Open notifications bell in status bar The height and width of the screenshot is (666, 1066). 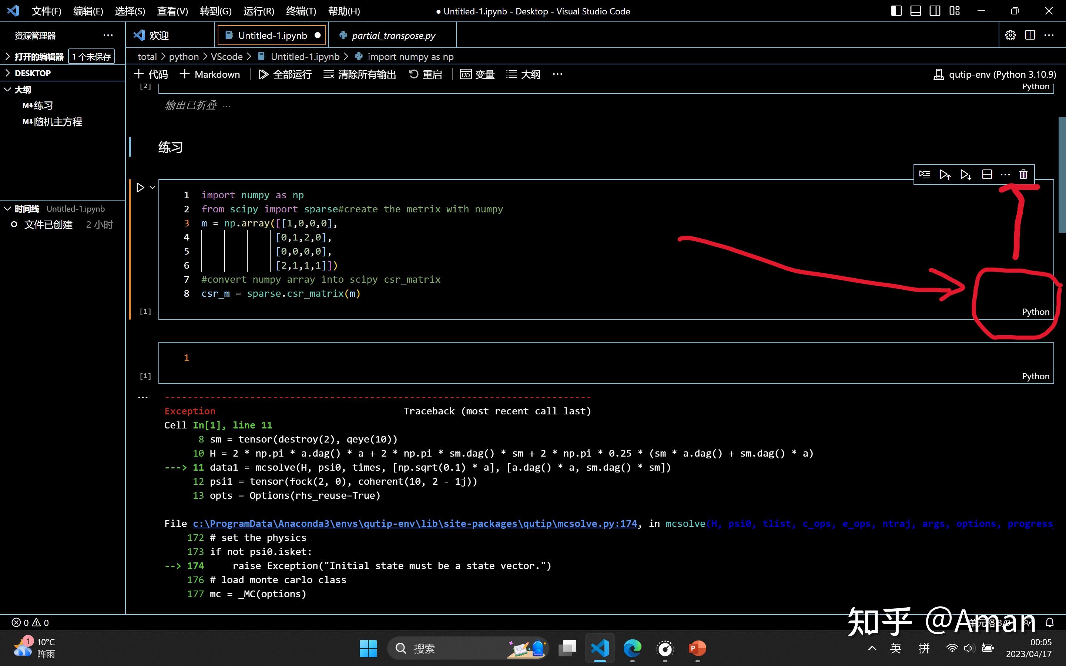click(x=1050, y=622)
